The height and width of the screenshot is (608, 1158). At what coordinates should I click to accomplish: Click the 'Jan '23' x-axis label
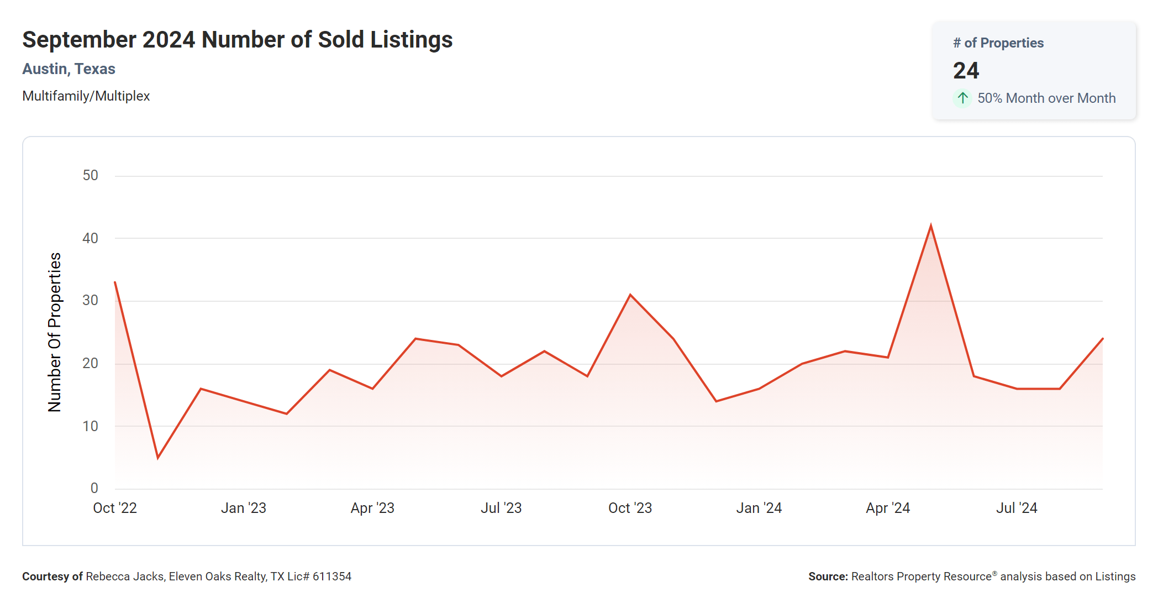244,508
